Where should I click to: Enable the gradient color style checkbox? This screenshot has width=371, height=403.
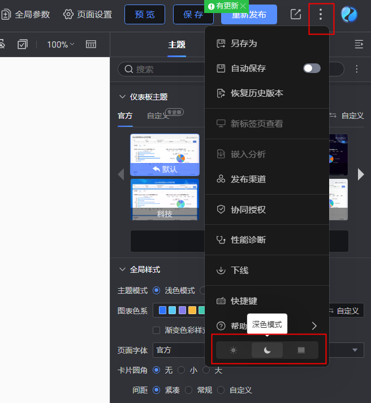[157, 330]
